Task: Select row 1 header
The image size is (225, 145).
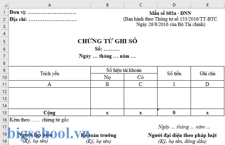Action: 4,12
